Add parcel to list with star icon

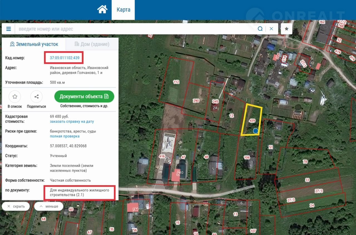[x=15, y=97]
